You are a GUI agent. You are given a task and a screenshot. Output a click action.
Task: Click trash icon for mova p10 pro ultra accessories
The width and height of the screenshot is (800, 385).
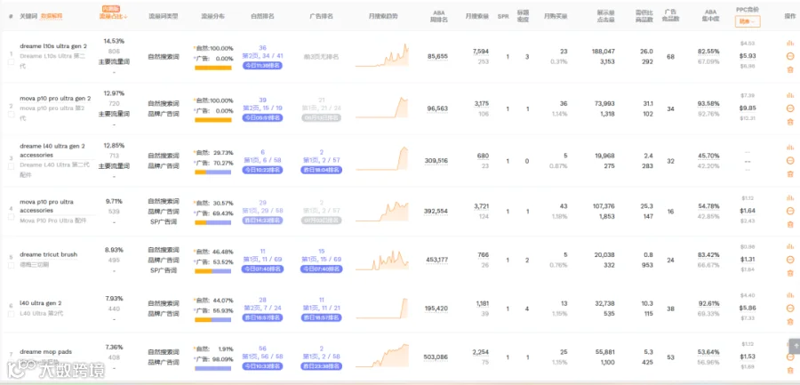790,224
